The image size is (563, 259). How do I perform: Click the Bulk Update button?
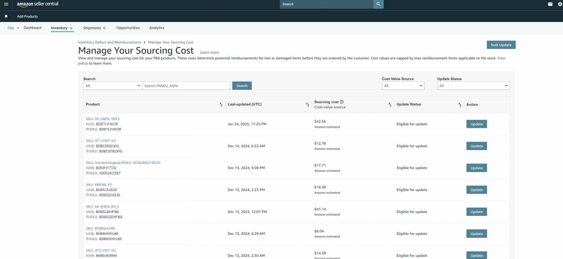(501, 45)
